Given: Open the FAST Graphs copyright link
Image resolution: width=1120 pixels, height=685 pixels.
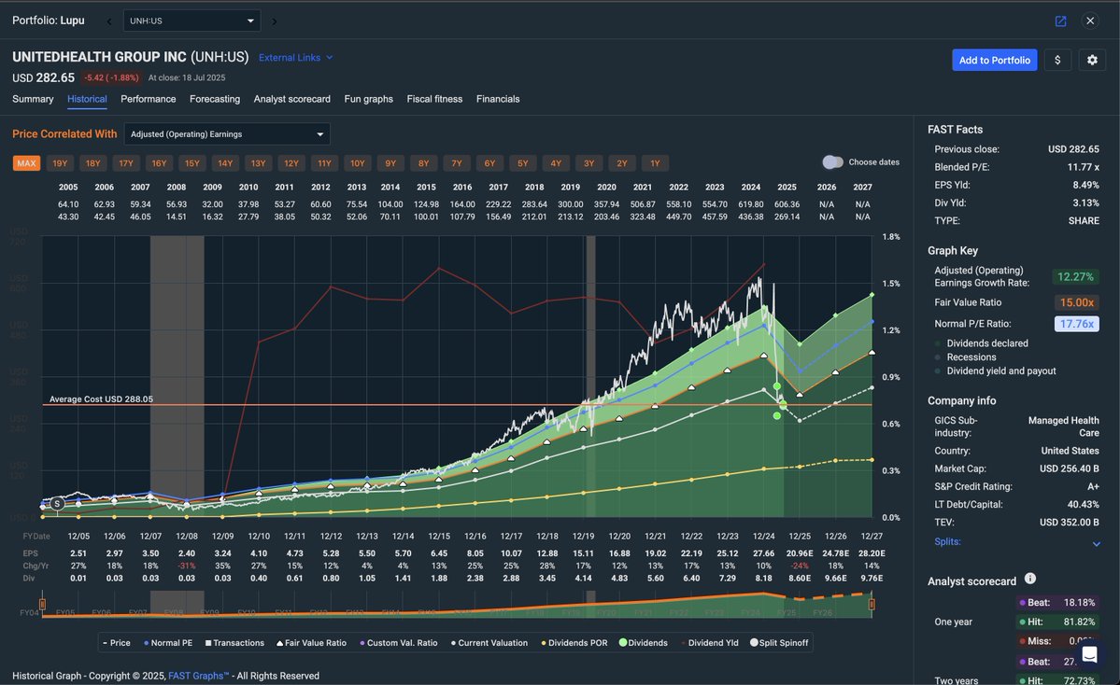Looking at the screenshot, I should point(199,676).
